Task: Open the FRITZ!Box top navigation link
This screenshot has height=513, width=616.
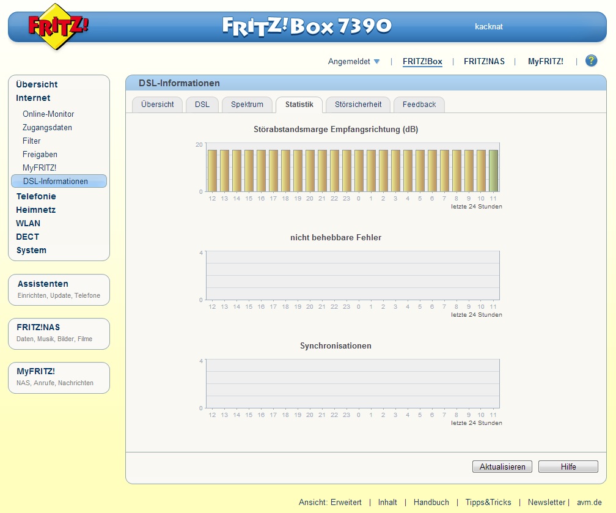Action: click(422, 61)
